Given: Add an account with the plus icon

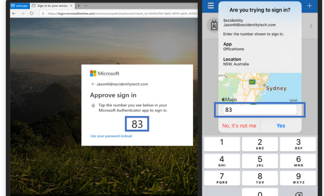Looking at the screenshot, I should [x=309, y=6].
